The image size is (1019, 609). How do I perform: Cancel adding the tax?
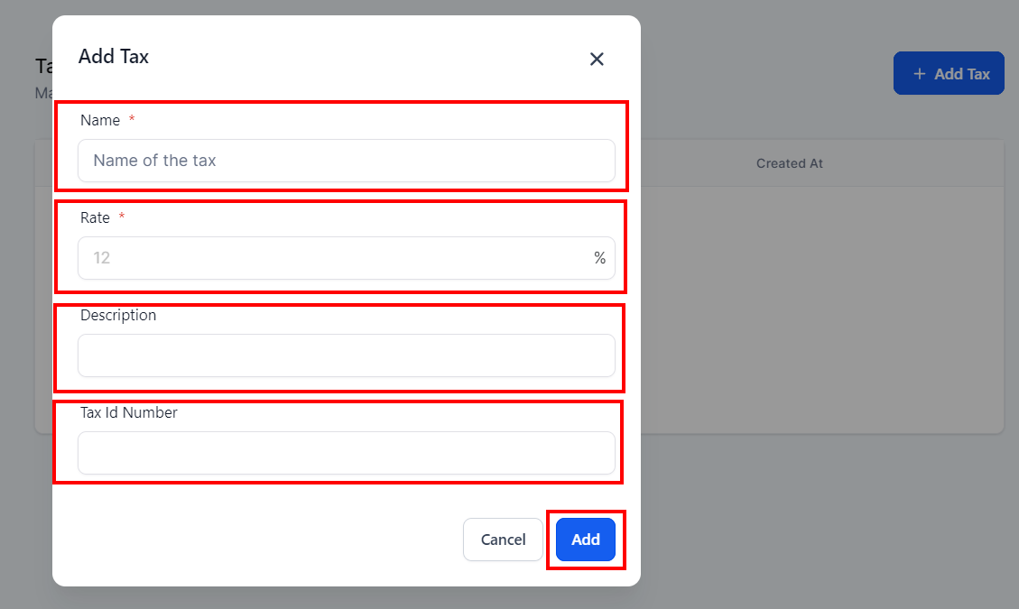point(503,540)
